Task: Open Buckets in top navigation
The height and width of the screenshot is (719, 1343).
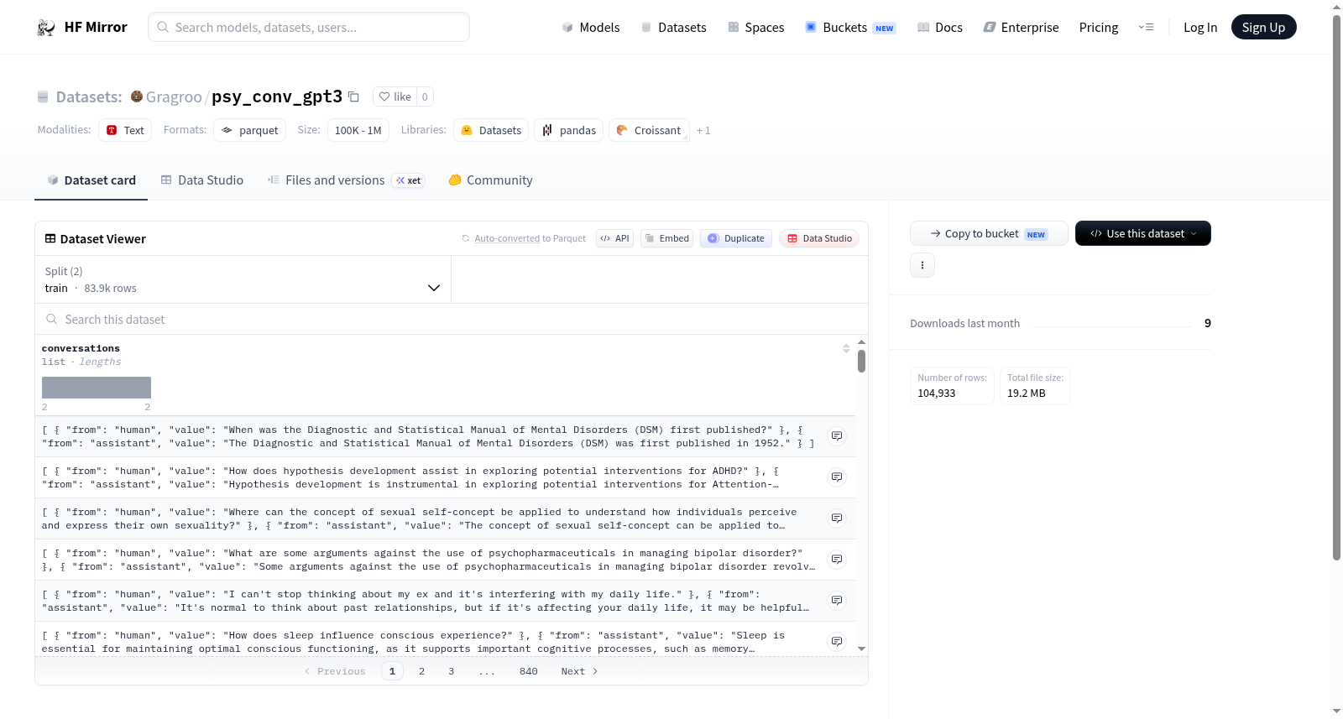Action: point(850,27)
